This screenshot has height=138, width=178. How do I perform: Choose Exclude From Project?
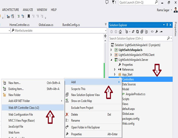click(x=82, y=108)
